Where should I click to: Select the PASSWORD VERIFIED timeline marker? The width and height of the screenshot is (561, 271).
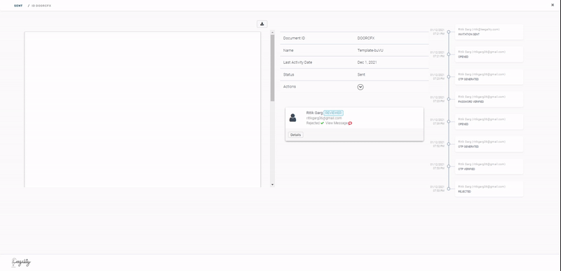[449, 99]
